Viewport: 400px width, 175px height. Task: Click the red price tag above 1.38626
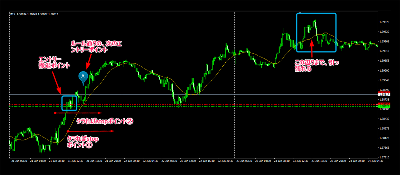(384, 104)
